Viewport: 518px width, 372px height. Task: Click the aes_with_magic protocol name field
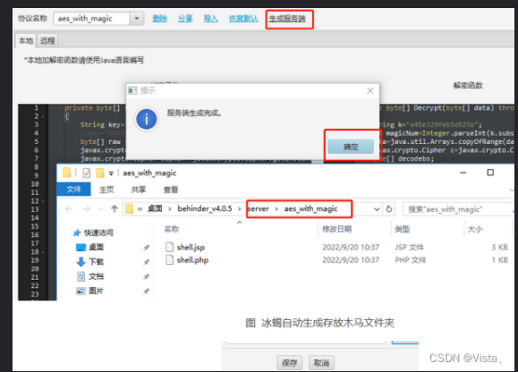point(91,19)
